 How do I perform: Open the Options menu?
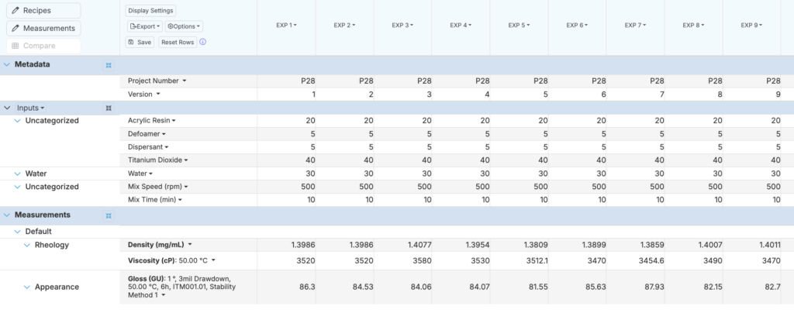pyautogui.click(x=185, y=26)
